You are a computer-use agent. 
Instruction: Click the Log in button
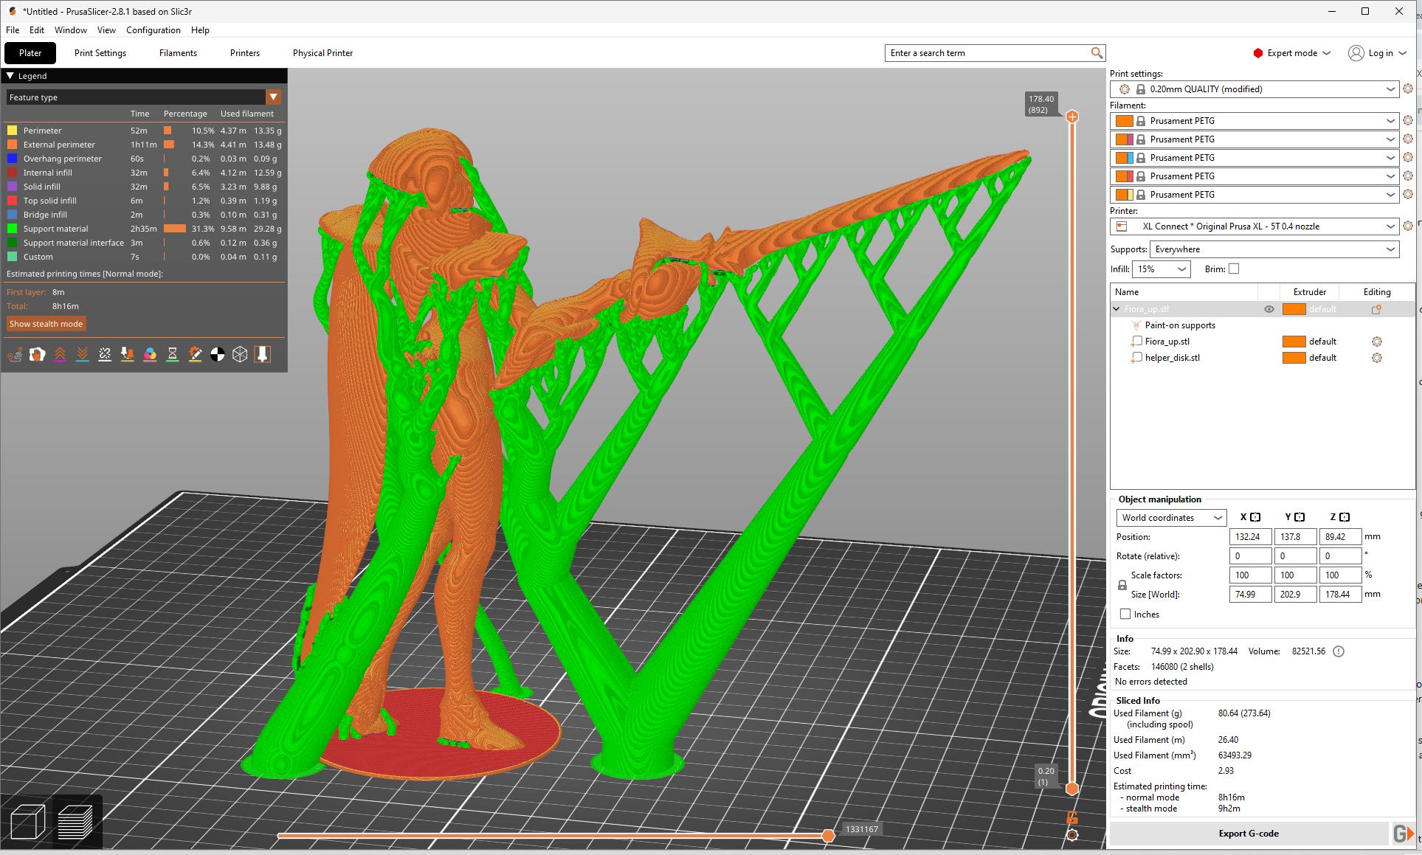[1377, 53]
